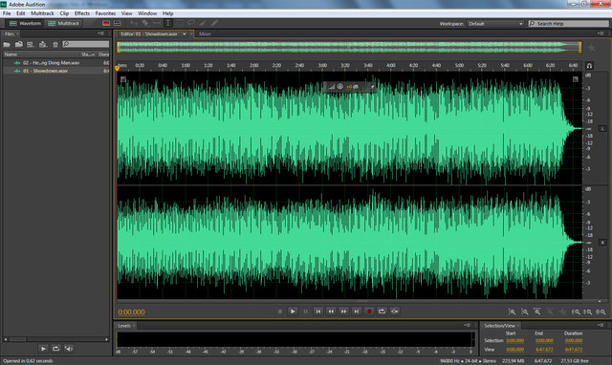Select the Slip tool in toolbar
The image size is (612, 365).
(157, 23)
